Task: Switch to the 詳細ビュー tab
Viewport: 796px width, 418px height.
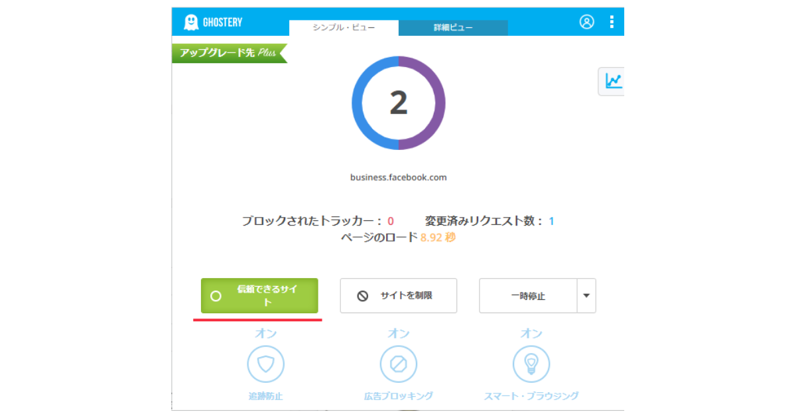Action: pos(453,28)
